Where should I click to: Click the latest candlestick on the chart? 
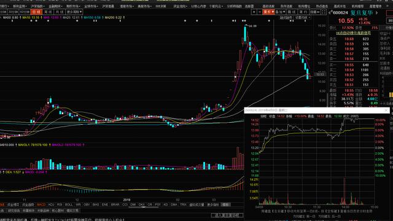[x=310, y=77]
